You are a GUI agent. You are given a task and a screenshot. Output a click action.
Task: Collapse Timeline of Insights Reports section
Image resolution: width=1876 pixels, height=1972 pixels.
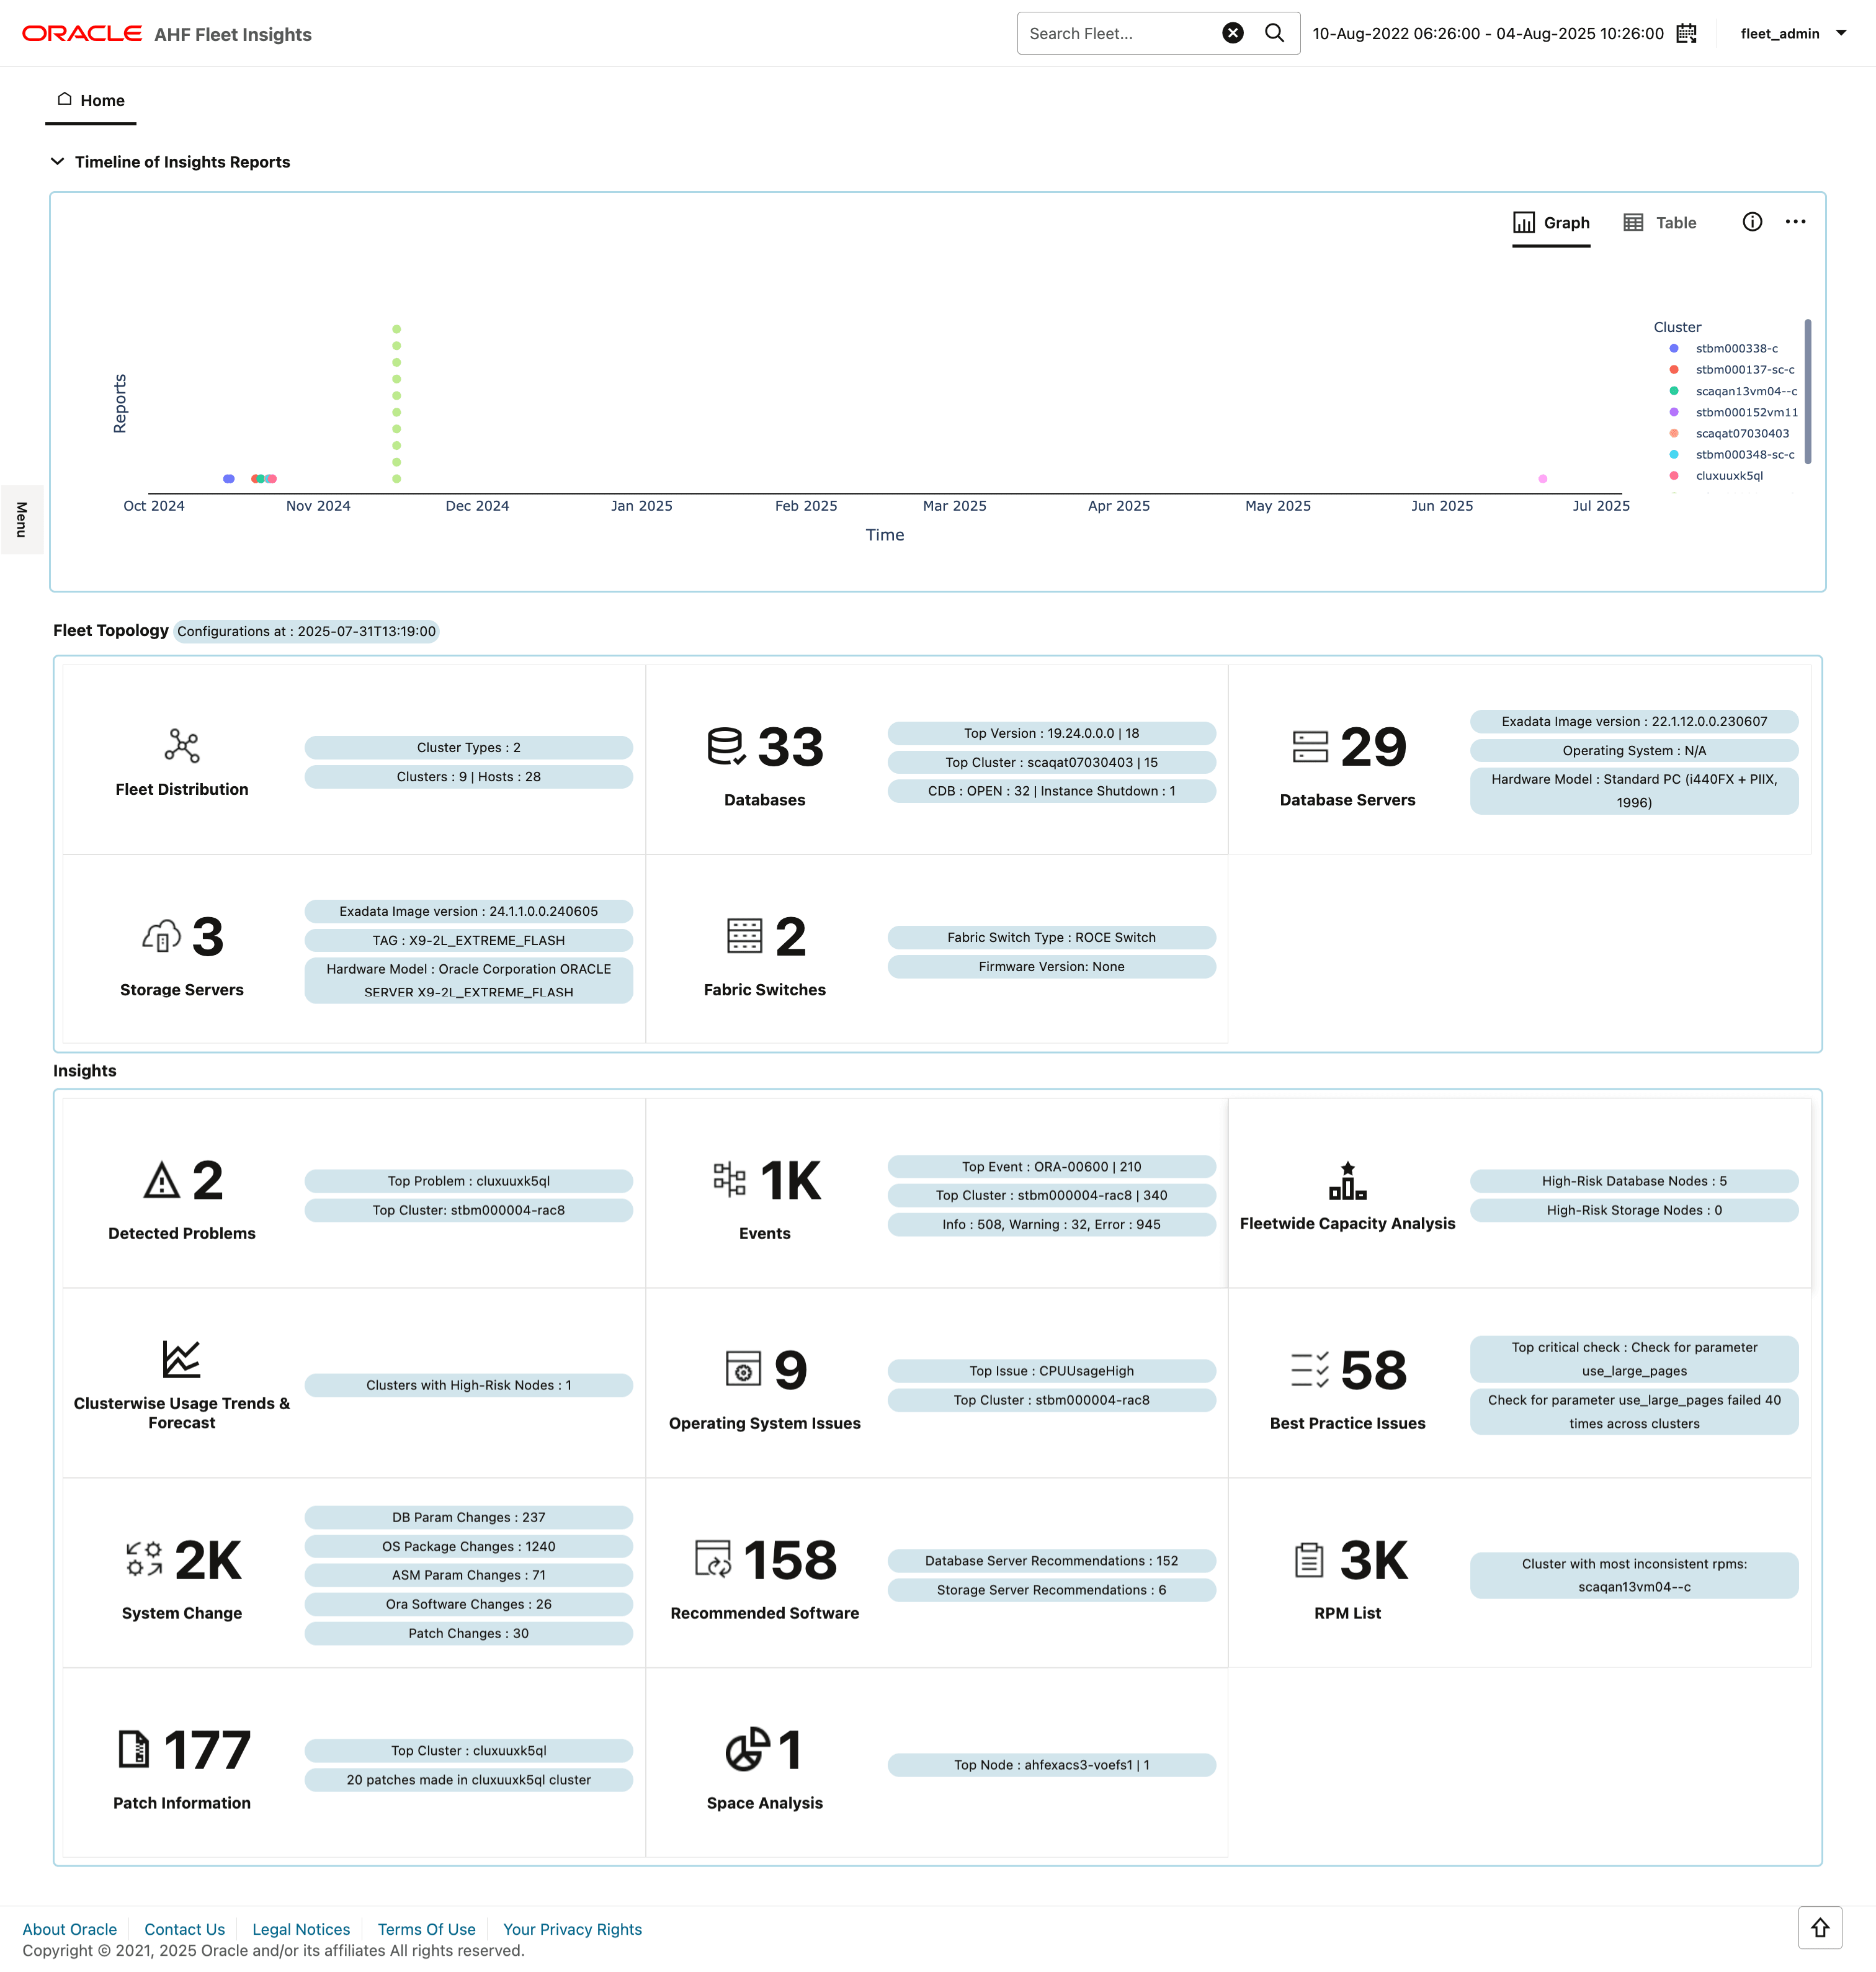click(58, 161)
